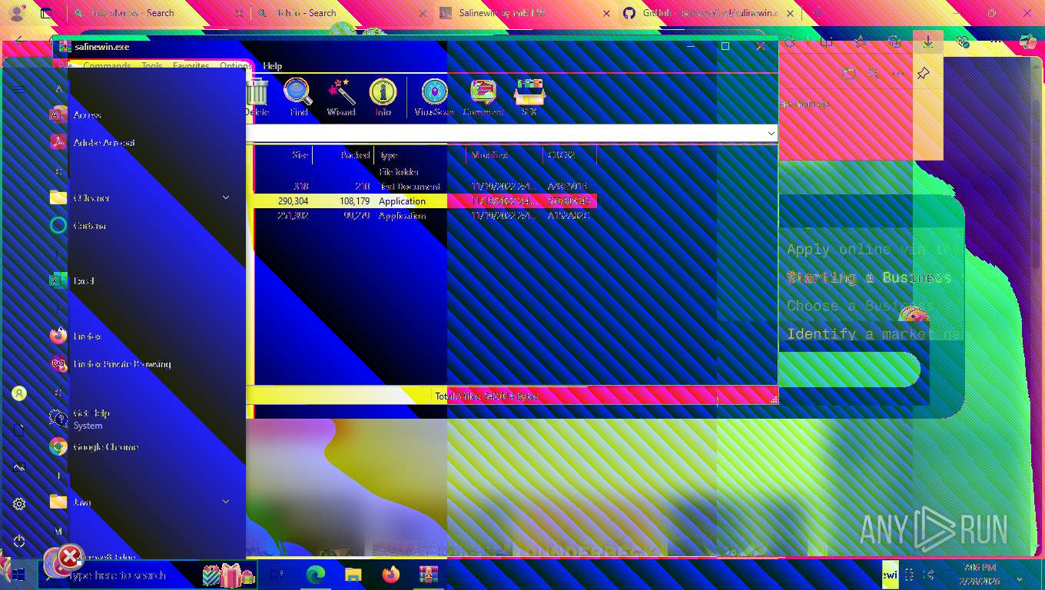The height and width of the screenshot is (590, 1045).
Task: Open the Favorites menu in WinRAR
Action: click(x=191, y=66)
